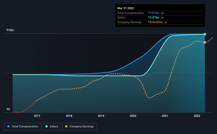
Task: Click the blue Total Compensation legend dot
Action: click(x=8, y=126)
